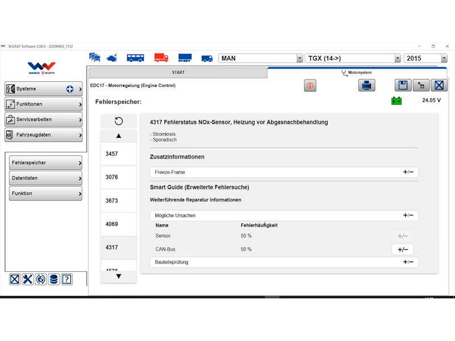Open the Servicearbeiten menu

tap(43, 120)
